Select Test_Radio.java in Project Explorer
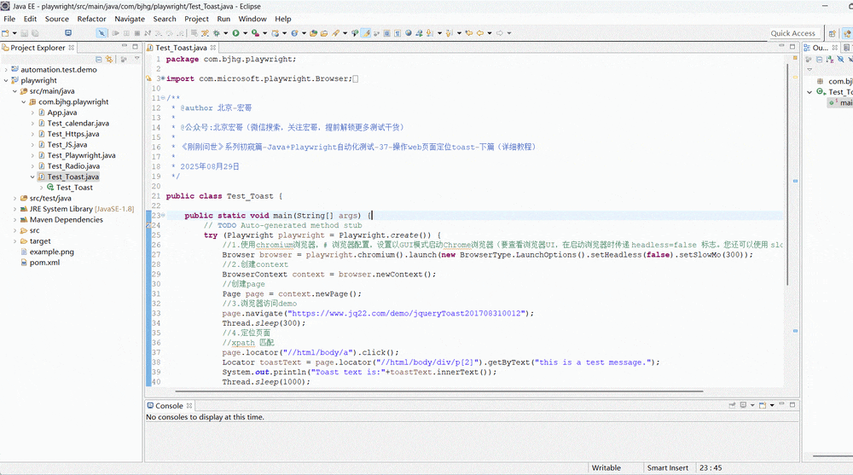This screenshot has height=475, width=853. tap(73, 166)
